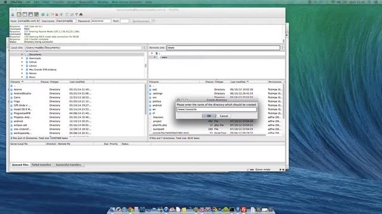The width and height of the screenshot is (382, 214).
Task: Open the File menu
Action: [x=28, y=2]
